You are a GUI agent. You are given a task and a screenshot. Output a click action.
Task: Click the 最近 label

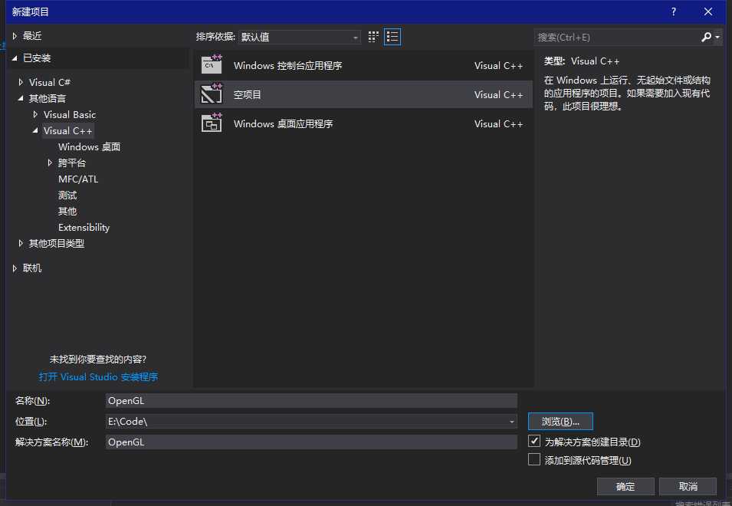[32, 36]
